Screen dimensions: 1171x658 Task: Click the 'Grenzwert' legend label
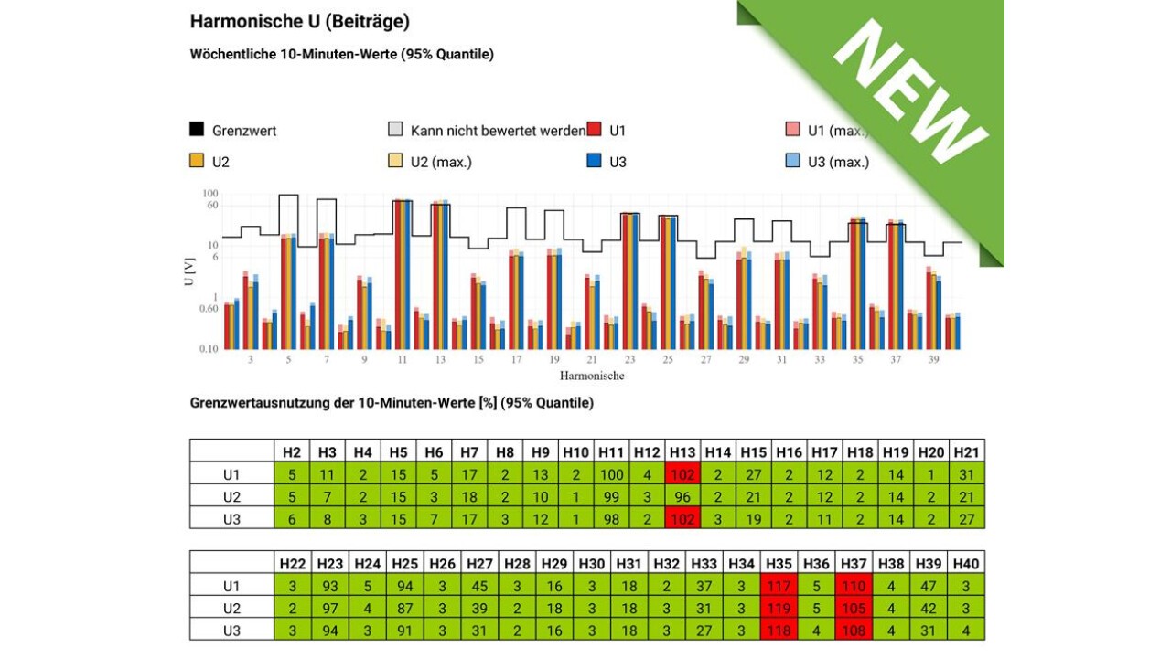tap(244, 131)
